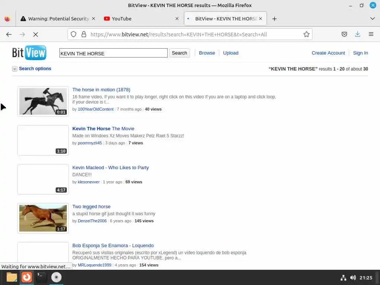Click the BitView logo
The height and width of the screenshot is (285, 380).
point(29,53)
